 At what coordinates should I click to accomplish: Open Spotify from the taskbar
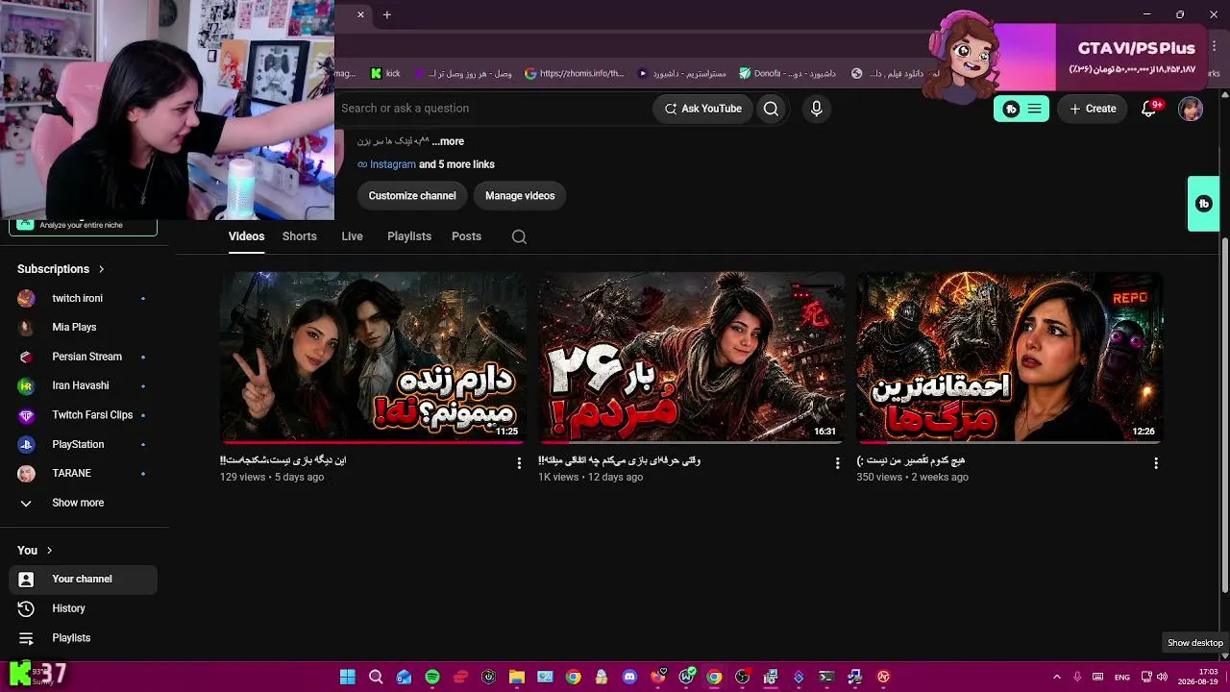[432, 677]
